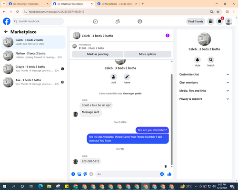Expand Privacy & support section
This screenshot has height=190, width=238.
coord(204,99)
